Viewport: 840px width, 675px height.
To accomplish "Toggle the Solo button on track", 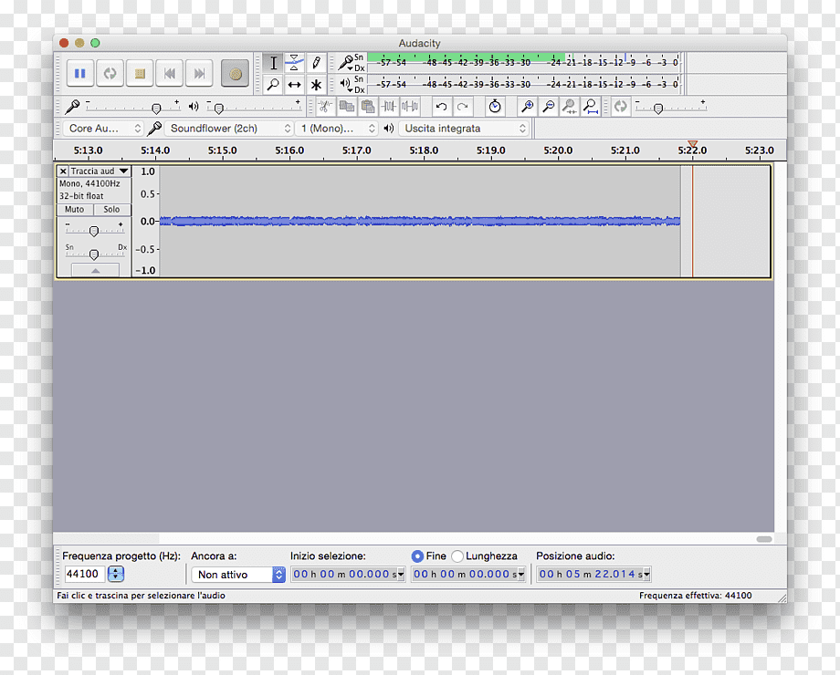I will tap(111, 209).
